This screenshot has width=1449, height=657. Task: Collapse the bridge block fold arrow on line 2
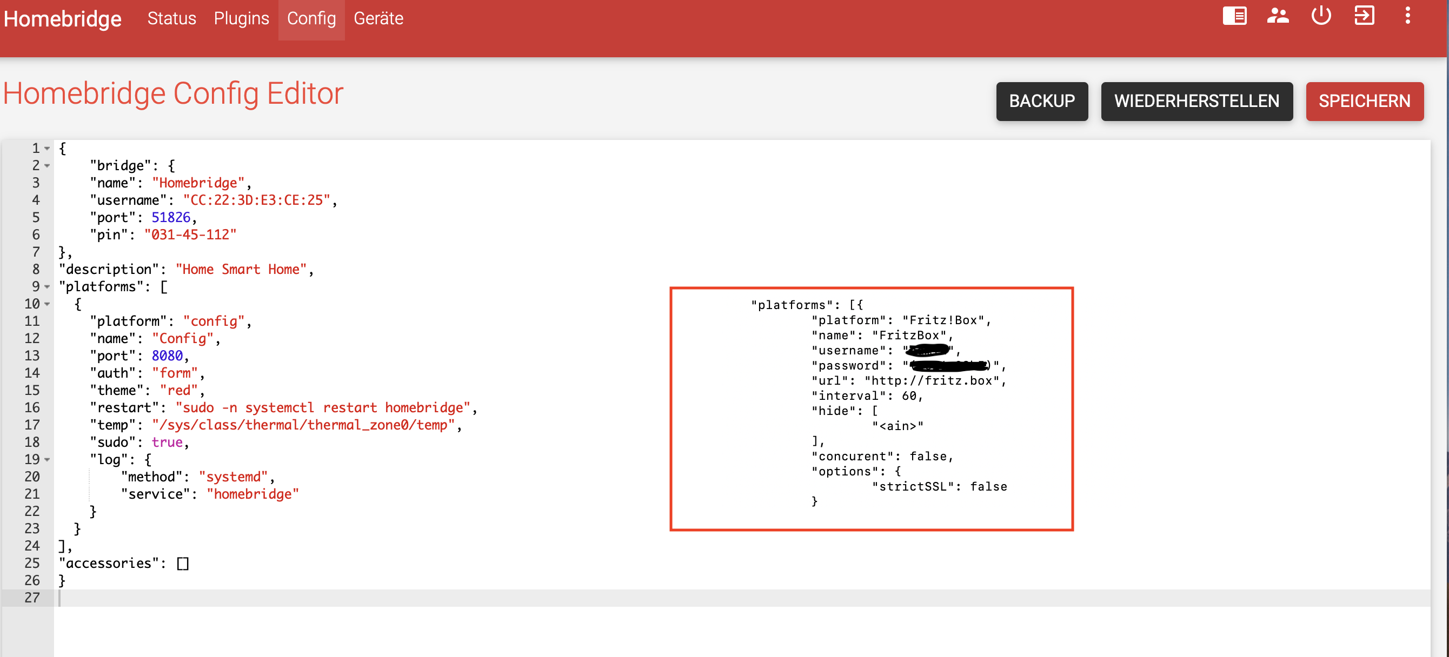(x=47, y=166)
